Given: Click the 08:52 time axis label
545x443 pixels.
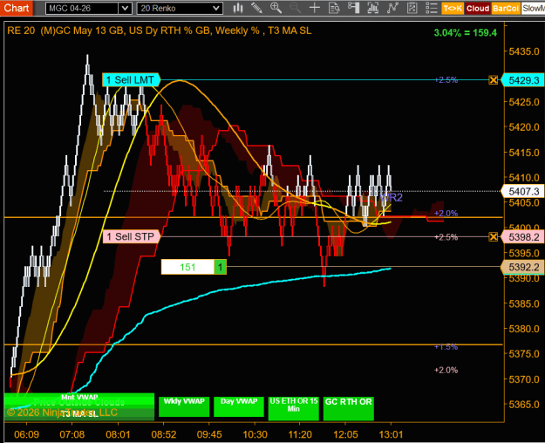Looking at the screenshot, I should [164, 434].
